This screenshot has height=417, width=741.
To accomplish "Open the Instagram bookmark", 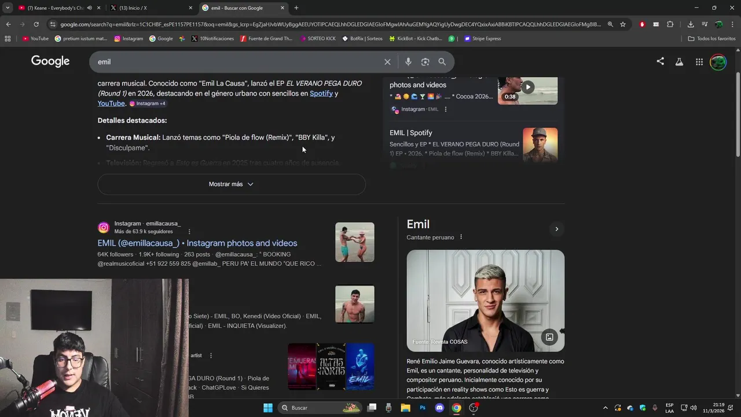I will click(x=129, y=39).
